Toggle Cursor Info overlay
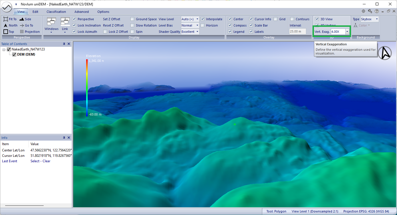 click(x=251, y=19)
